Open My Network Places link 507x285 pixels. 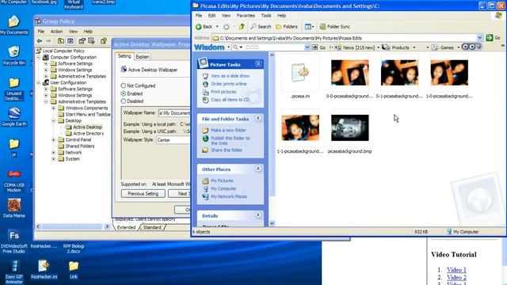click(229, 196)
